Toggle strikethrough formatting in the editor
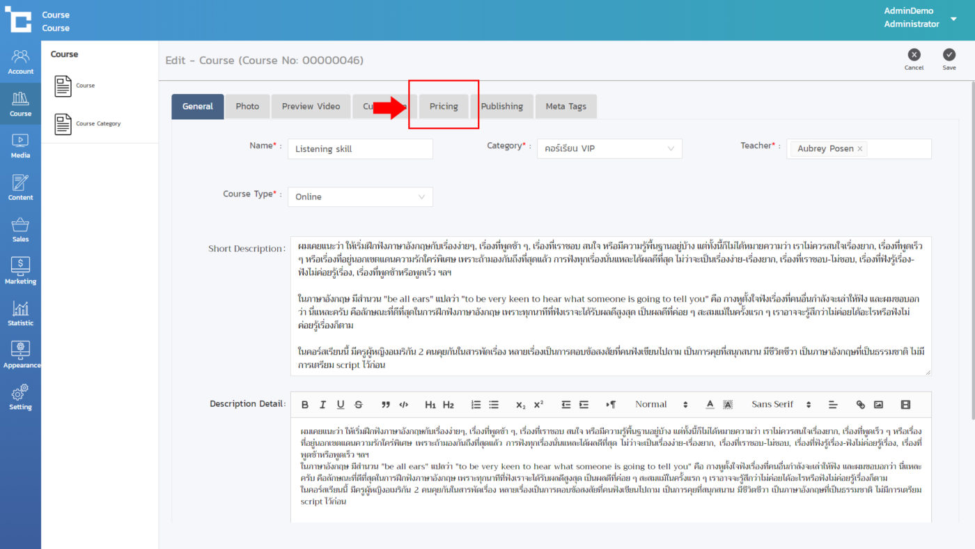This screenshot has height=549, width=975. 359,405
